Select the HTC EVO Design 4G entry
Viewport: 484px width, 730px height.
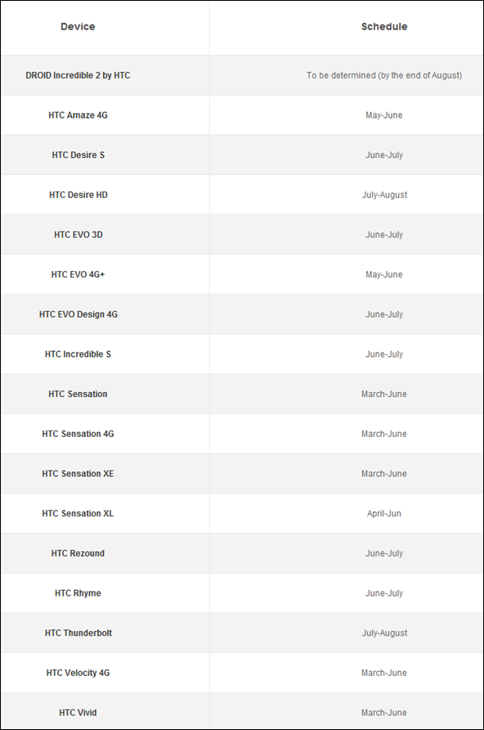pos(78,314)
